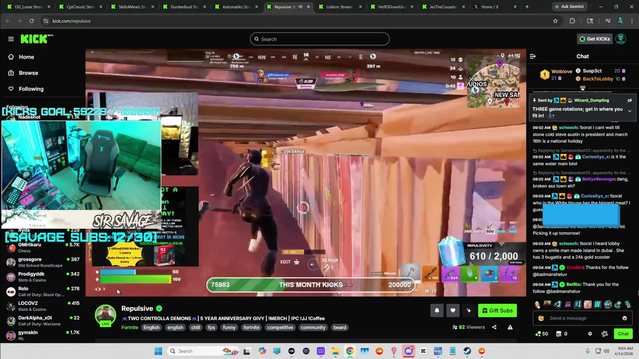Click the chat identity badge icon
Image resolution: width=639 pixels, height=359 pixels.
tap(541, 318)
